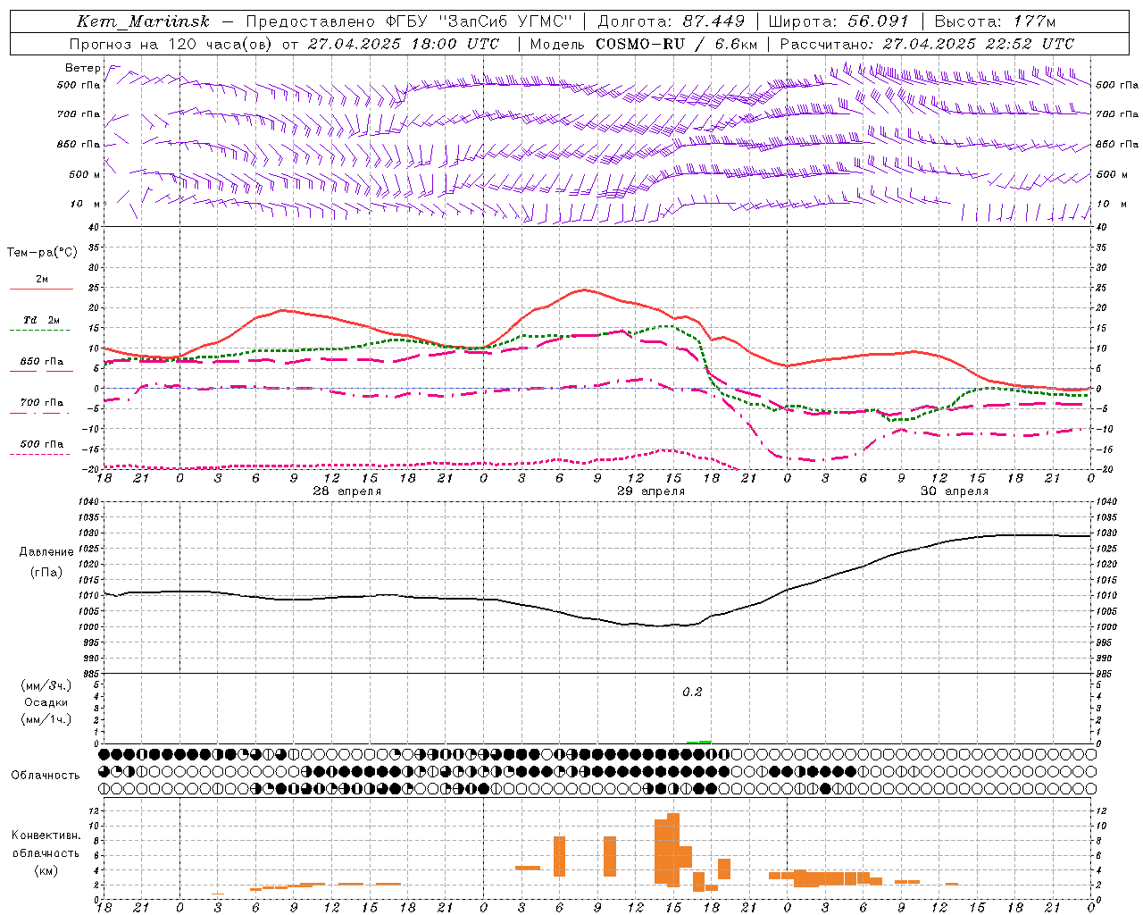The width and height of the screenshot is (1143, 915).
Task: Click the 'Давление' pressure label
Action: [46, 552]
